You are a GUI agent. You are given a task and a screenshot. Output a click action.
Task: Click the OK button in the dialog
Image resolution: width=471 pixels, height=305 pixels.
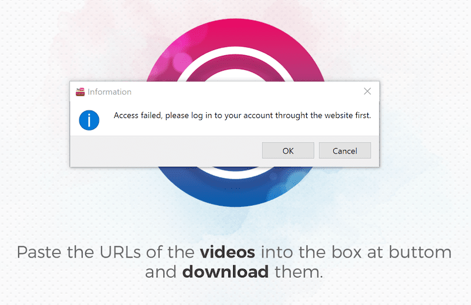[287, 150]
